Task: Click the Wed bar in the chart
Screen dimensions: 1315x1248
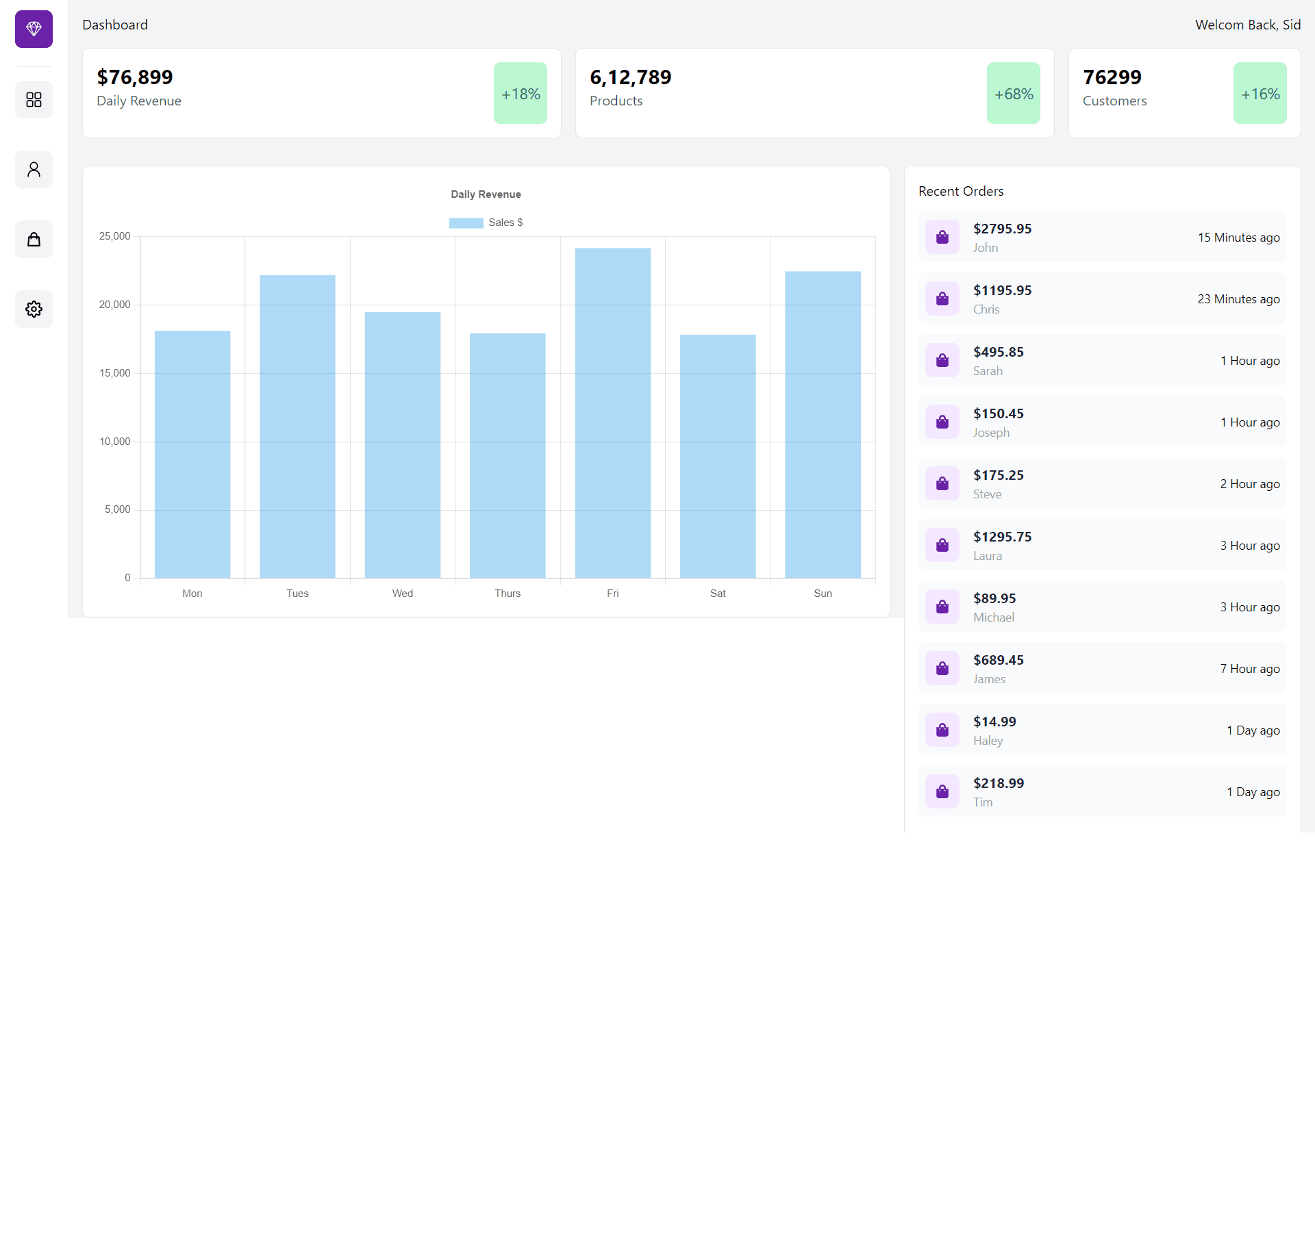Action: 403,445
